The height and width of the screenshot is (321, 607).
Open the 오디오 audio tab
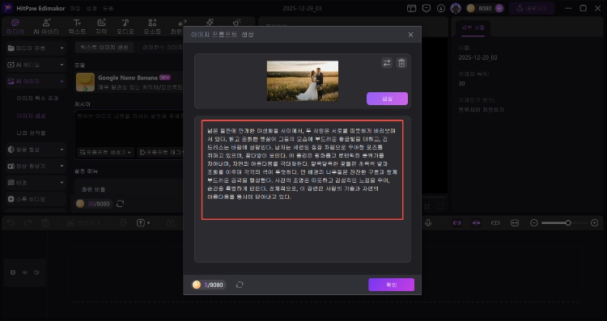click(125, 27)
